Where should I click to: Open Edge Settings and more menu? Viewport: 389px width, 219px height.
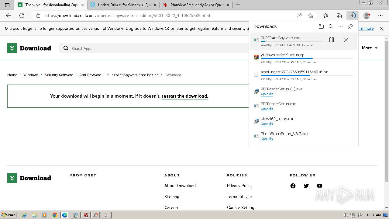coord(380,16)
